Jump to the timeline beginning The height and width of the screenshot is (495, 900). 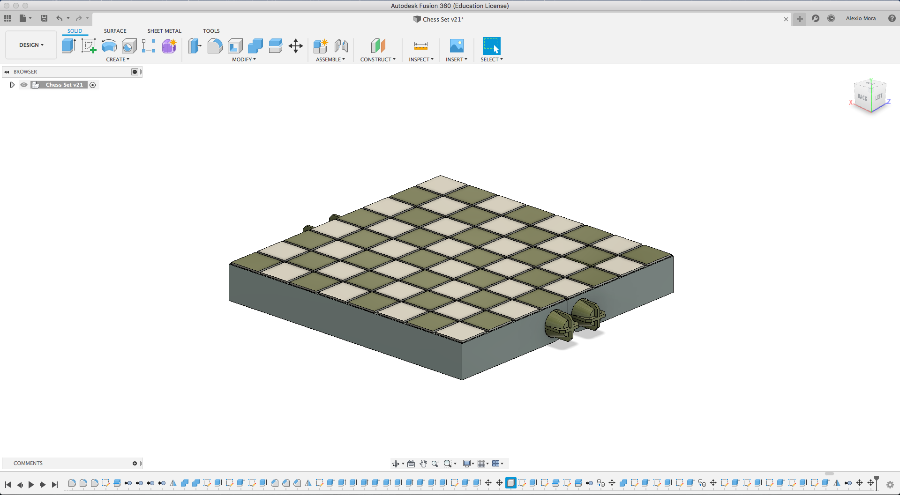point(8,485)
